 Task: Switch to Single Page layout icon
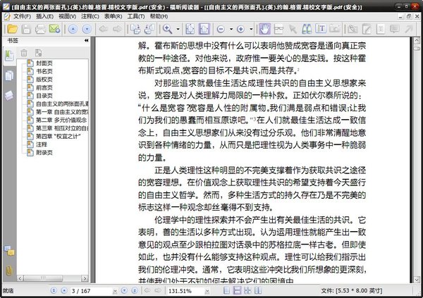click(226, 290)
